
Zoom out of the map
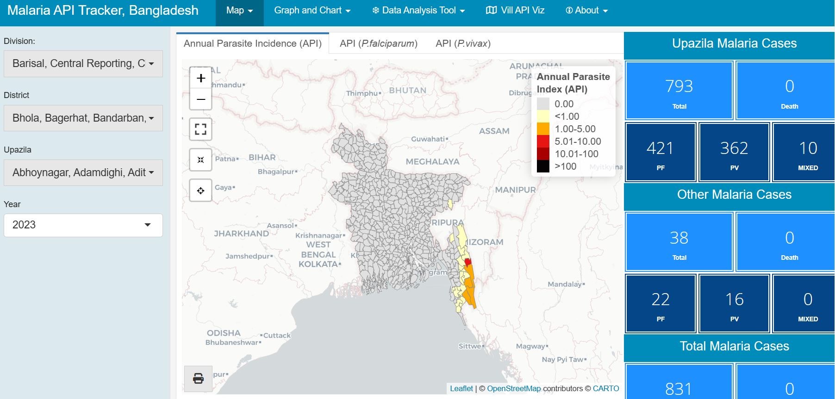tap(200, 99)
